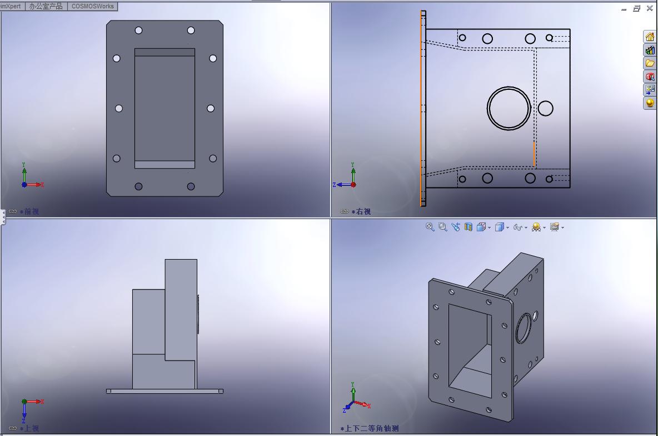Open the File Explorer folder tab
658x436 pixels.
coord(650,63)
